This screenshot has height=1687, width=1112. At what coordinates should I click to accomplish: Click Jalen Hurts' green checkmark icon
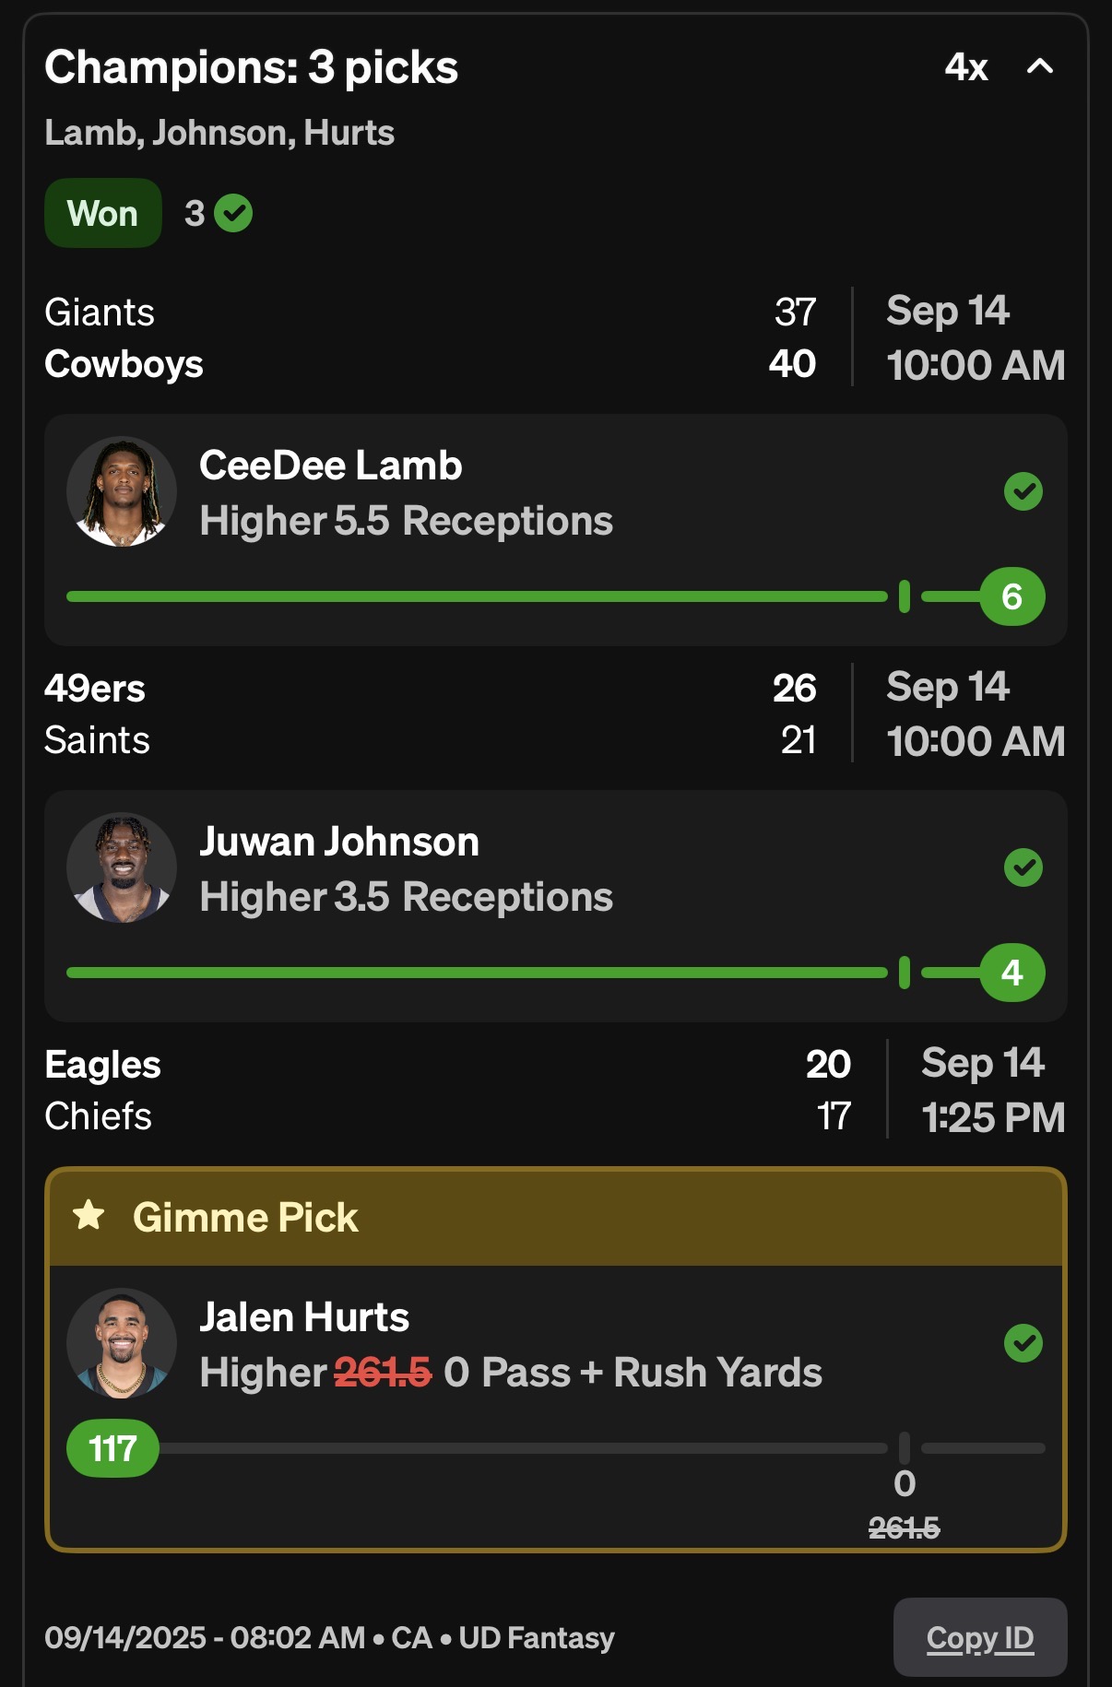pyautogui.click(x=1023, y=1343)
